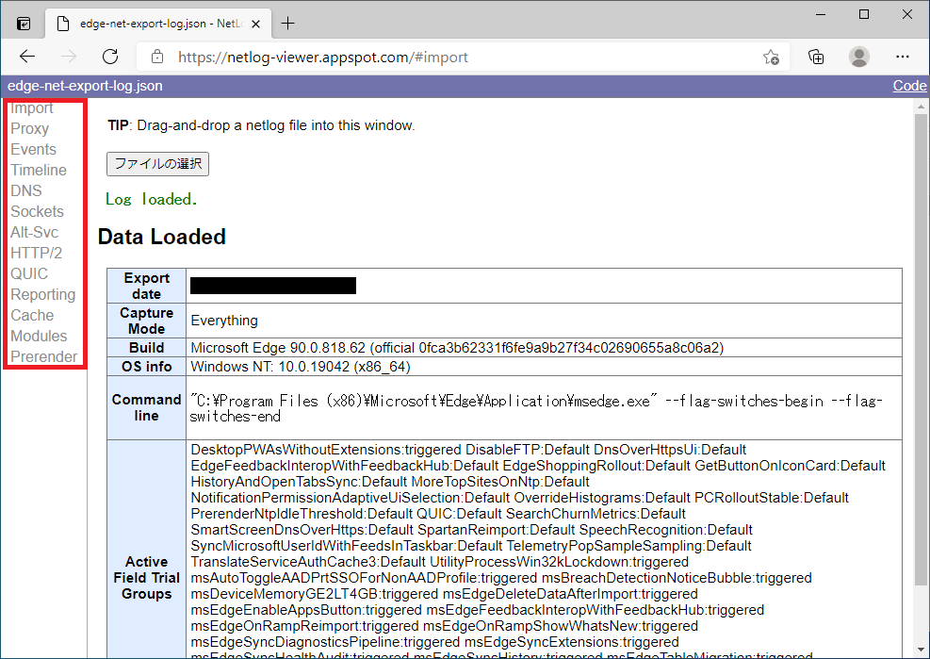
Task: Open the Collections icon
Action: (x=816, y=57)
